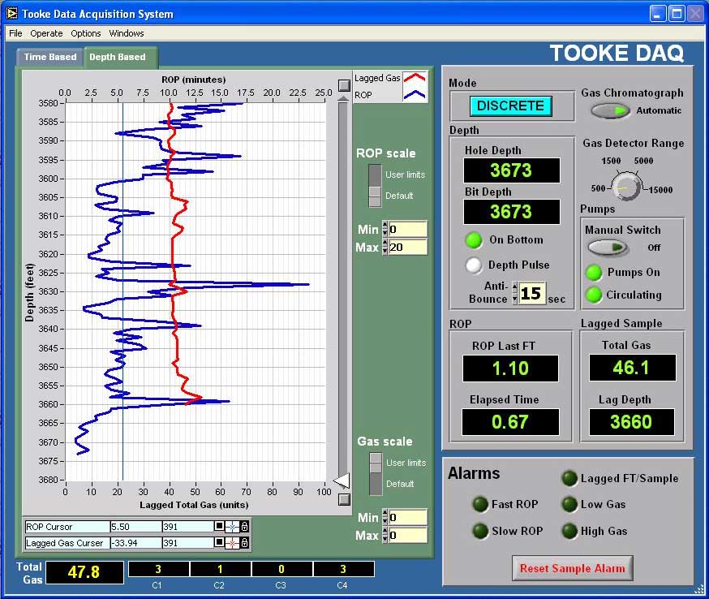The width and height of the screenshot is (709, 599).
Task: Click the C2 gas value box
Action: point(220,569)
